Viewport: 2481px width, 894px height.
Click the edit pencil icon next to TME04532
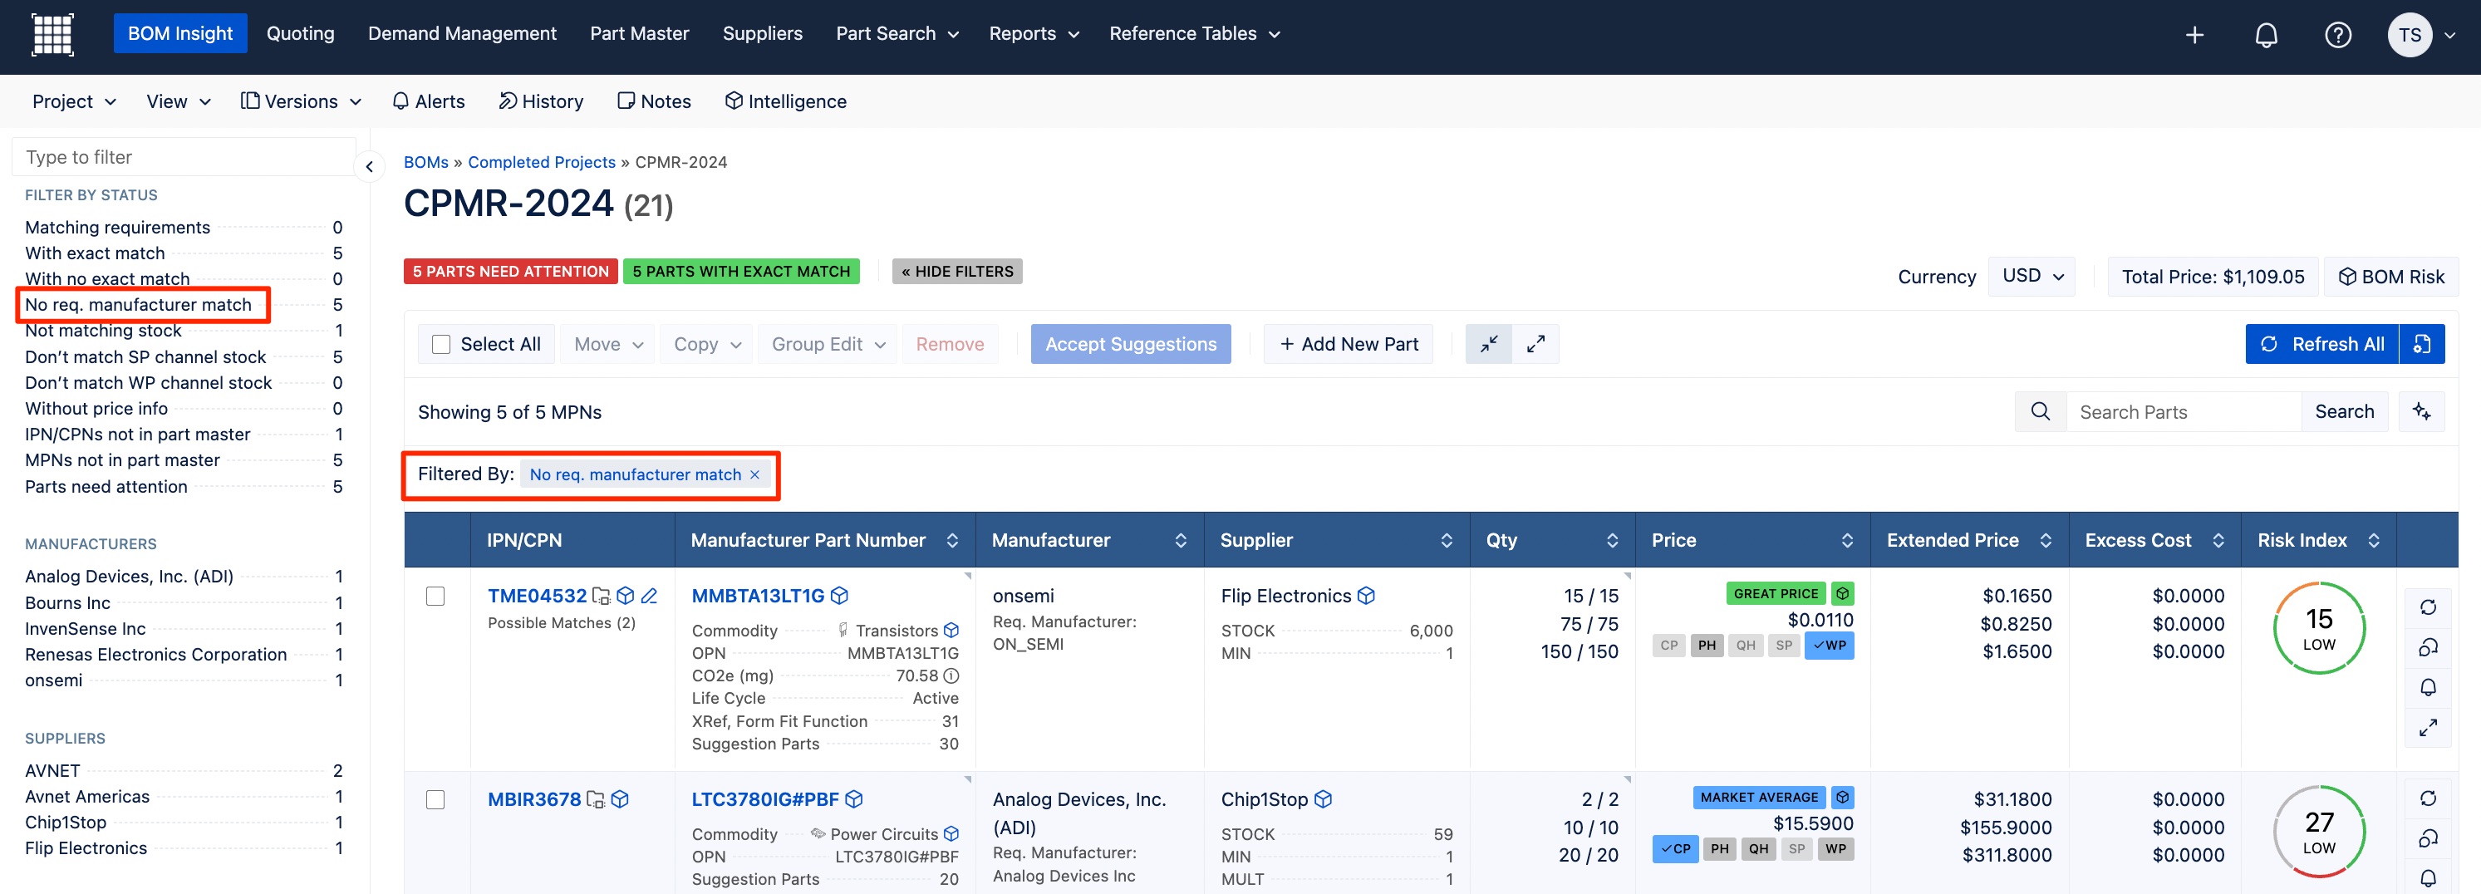tap(649, 597)
